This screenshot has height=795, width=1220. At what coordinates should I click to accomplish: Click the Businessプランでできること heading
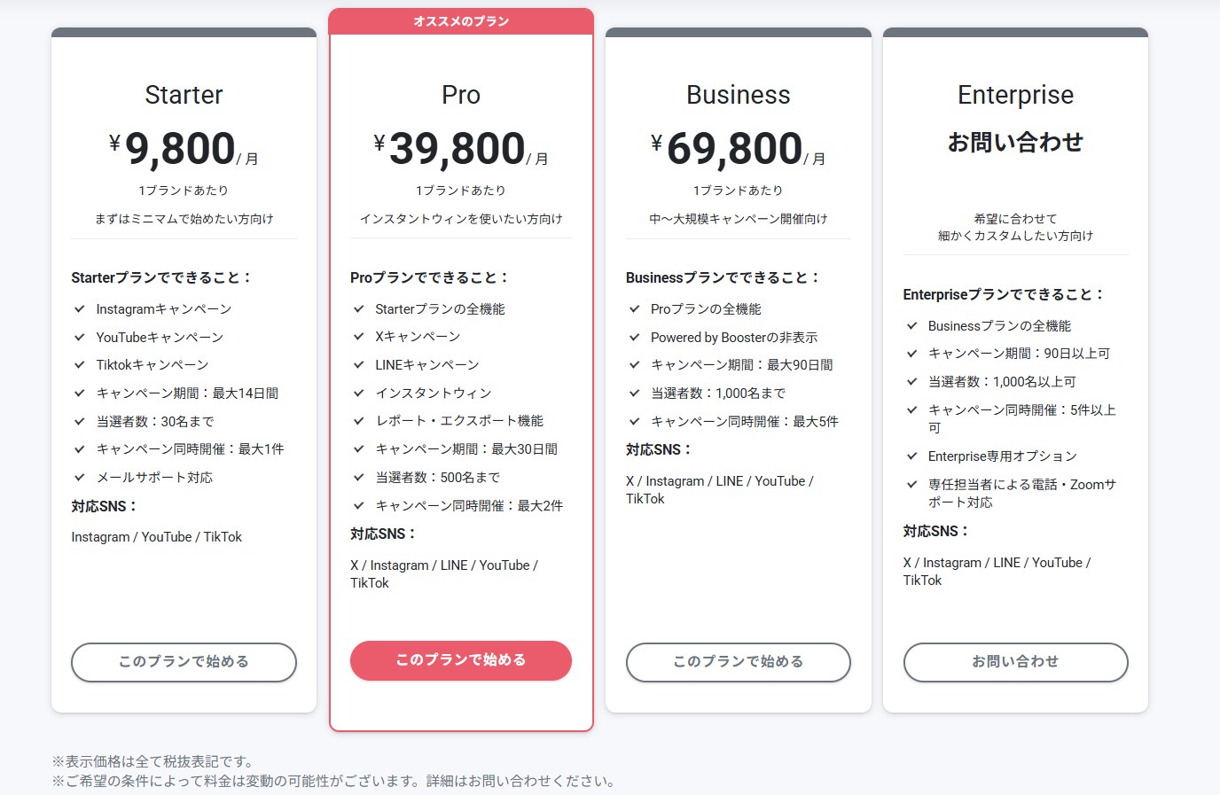[722, 277]
